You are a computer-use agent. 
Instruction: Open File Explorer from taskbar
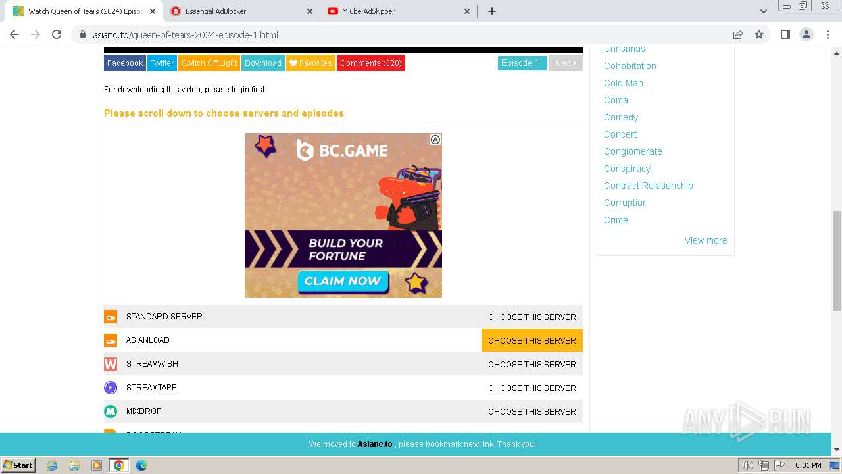[x=74, y=465]
